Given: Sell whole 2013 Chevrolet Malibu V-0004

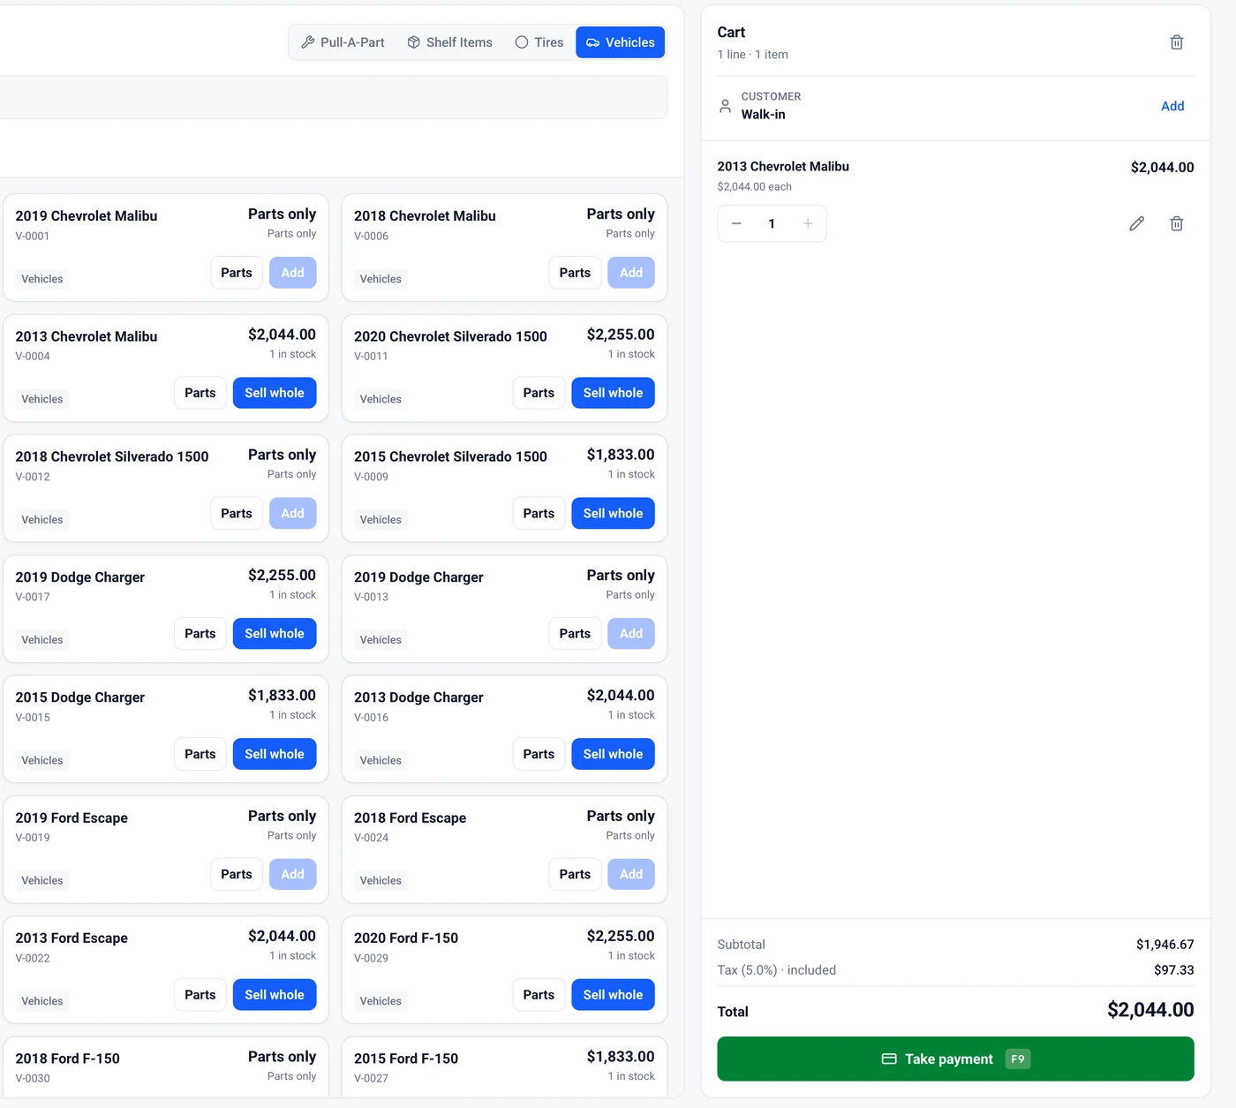Looking at the screenshot, I should coord(275,393).
